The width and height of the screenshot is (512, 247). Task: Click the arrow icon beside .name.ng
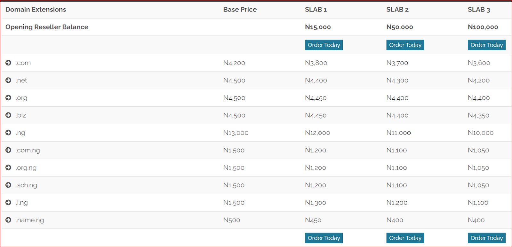8,220
